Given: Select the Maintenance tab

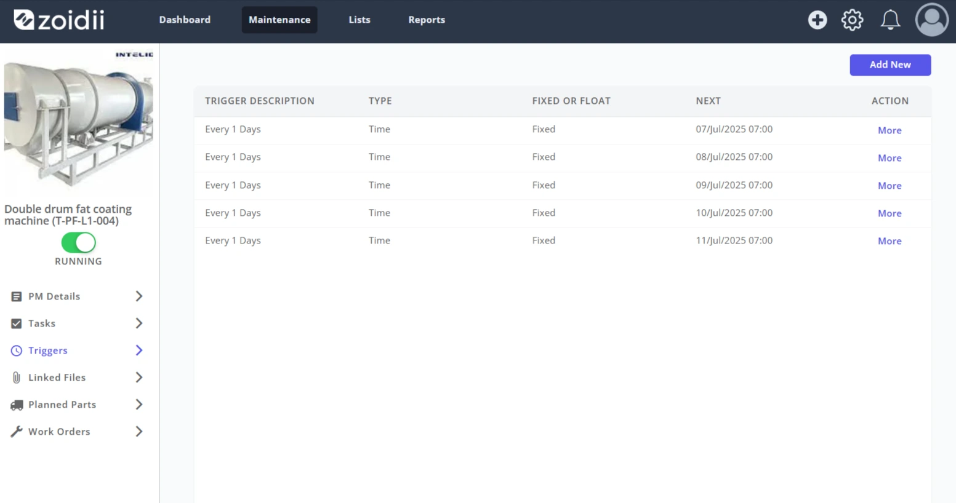Looking at the screenshot, I should [279, 20].
